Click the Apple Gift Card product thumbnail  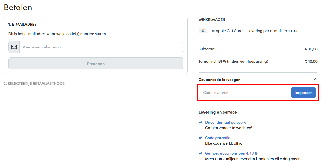coord(203,31)
